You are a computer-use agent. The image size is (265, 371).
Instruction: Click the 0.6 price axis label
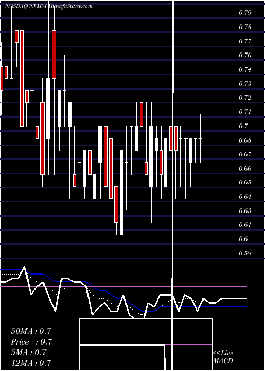click(243, 238)
